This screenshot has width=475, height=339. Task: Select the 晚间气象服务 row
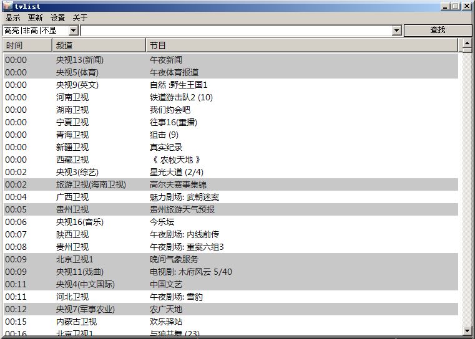click(230, 259)
